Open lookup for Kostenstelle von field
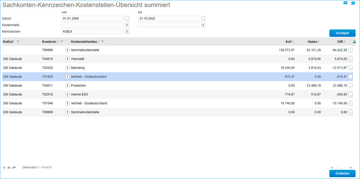 (127, 25)
